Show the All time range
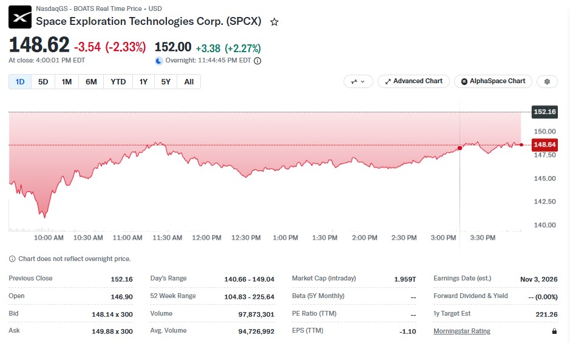Screen dimensions: 570x343 tap(189, 82)
